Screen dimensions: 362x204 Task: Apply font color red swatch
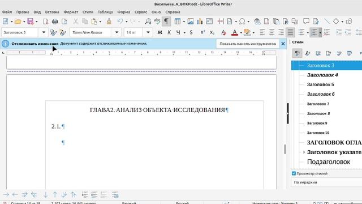pos(235,33)
